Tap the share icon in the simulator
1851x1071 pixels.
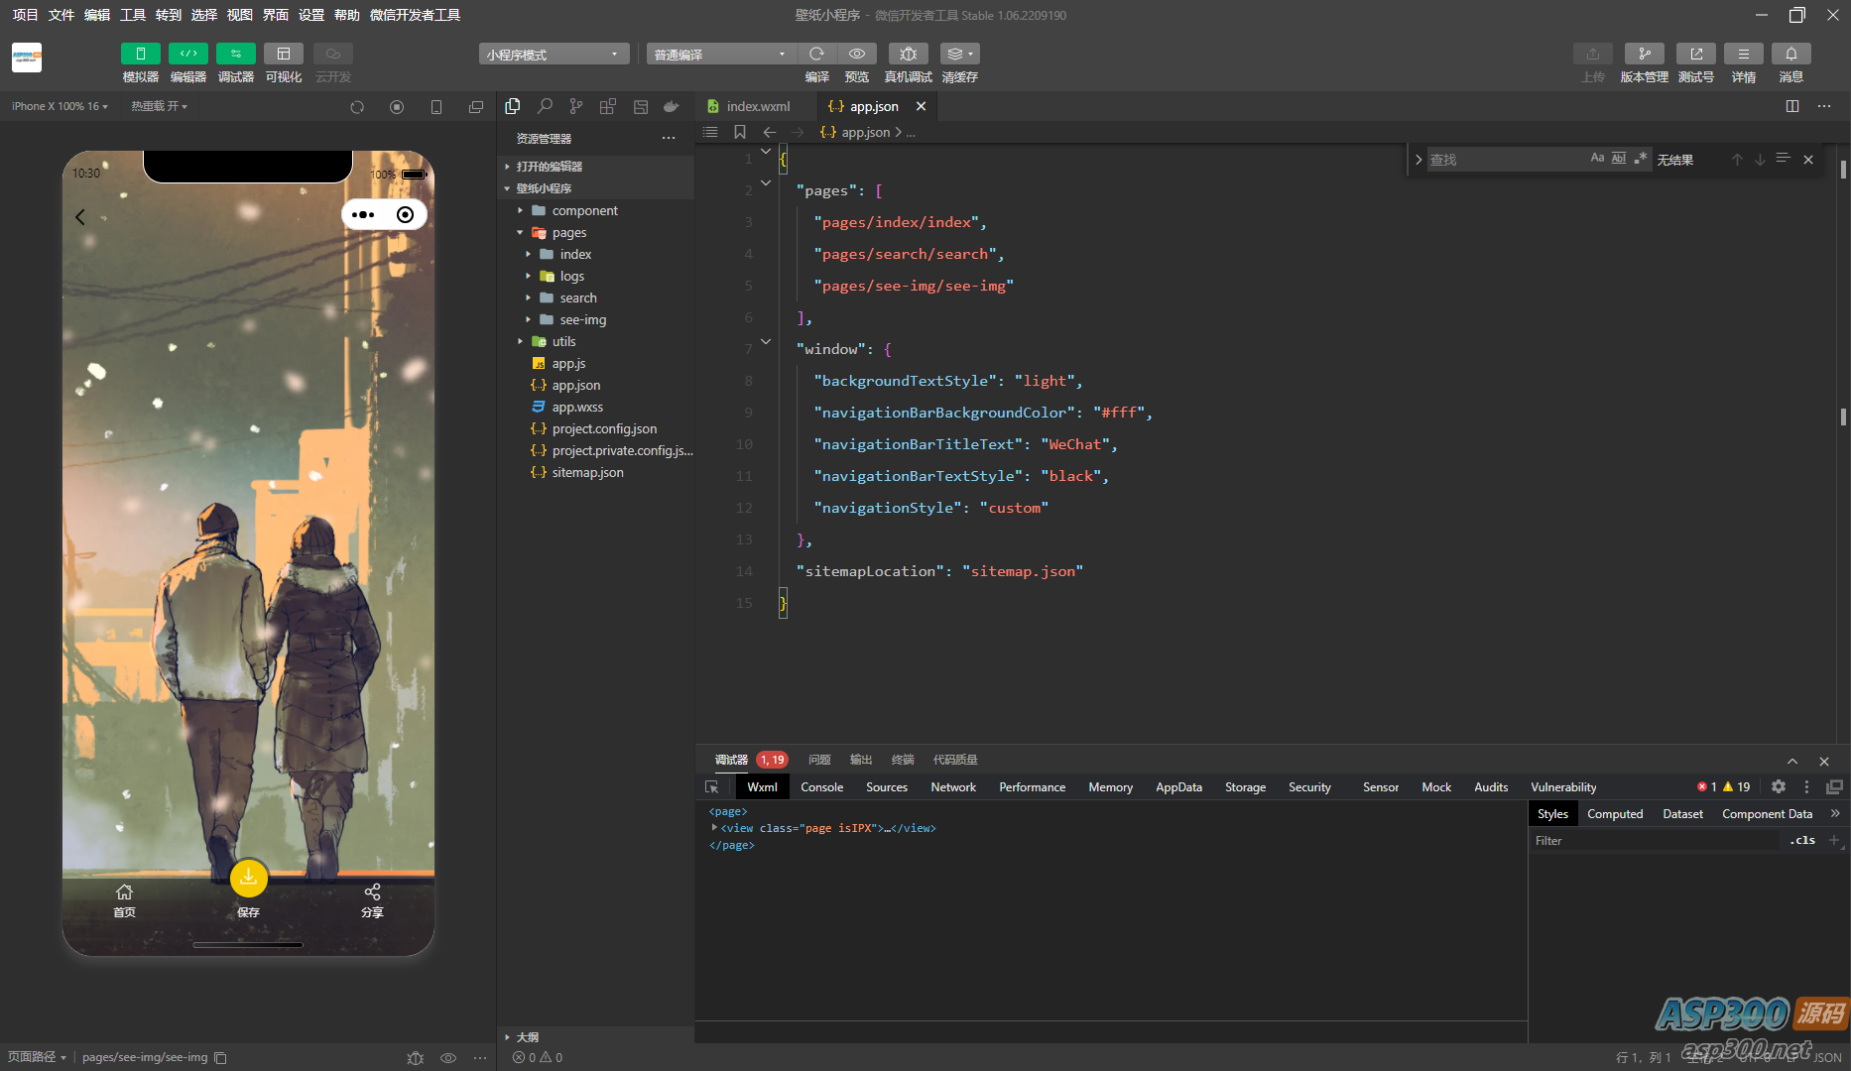(372, 892)
